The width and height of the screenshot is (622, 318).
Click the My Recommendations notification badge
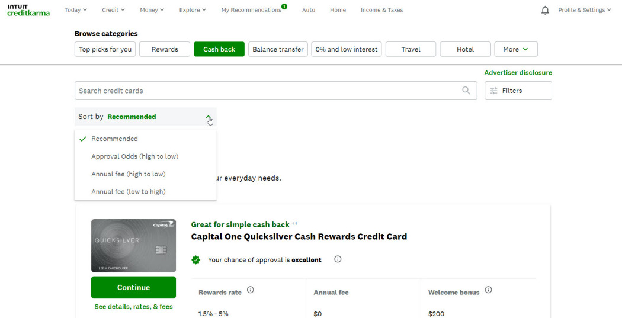tap(284, 7)
